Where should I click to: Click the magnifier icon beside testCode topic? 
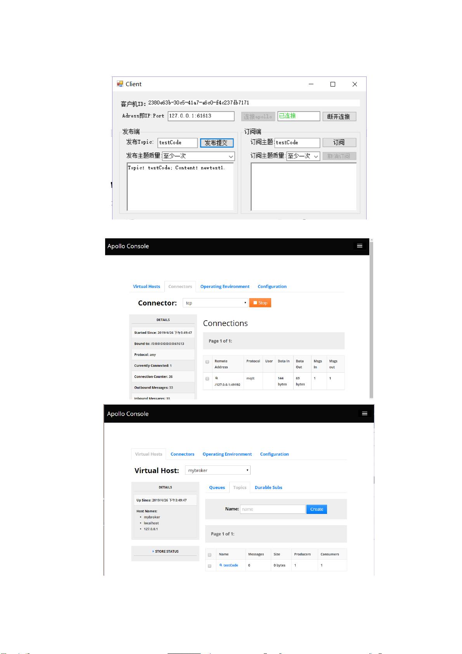pos(221,565)
